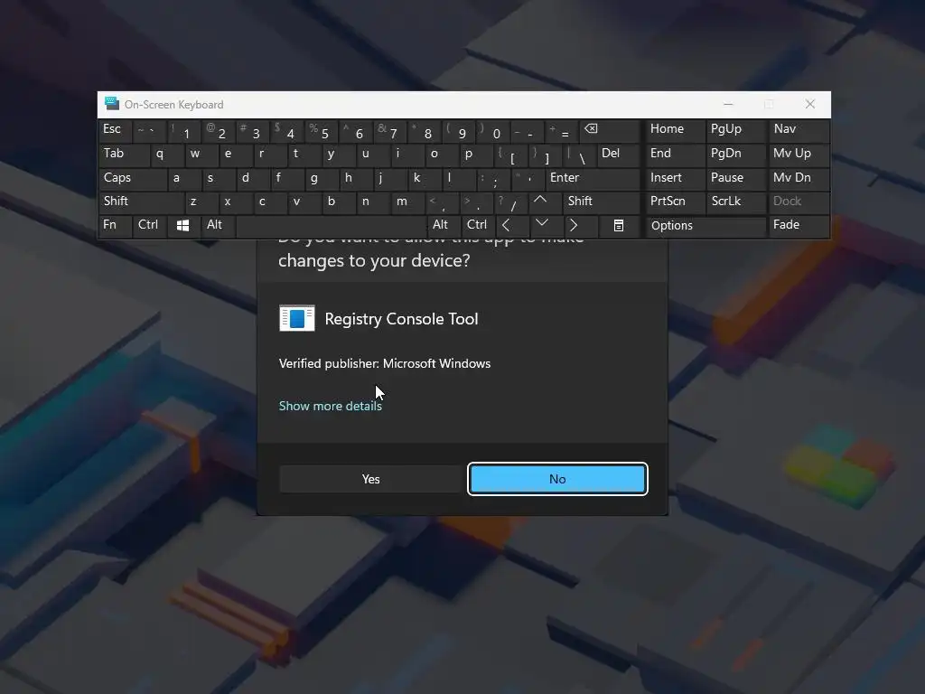Click the tilde backtick key

tap(150, 131)
